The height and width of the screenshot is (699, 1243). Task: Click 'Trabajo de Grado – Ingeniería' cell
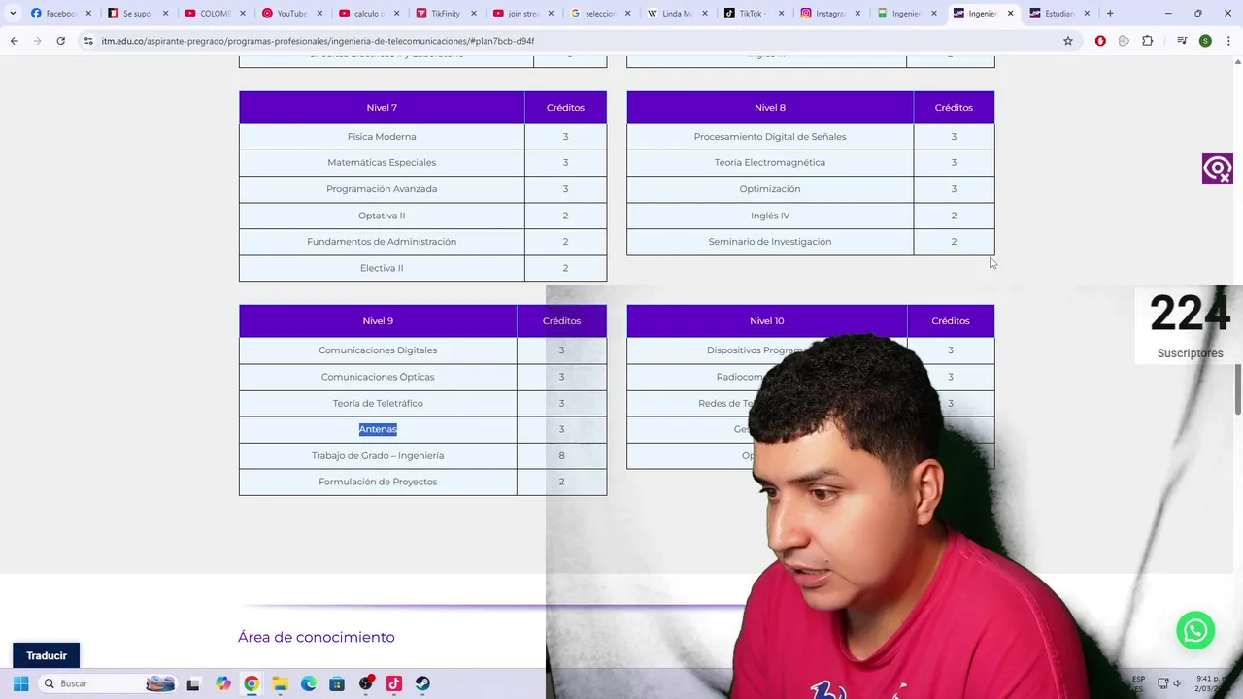[378, 455]
